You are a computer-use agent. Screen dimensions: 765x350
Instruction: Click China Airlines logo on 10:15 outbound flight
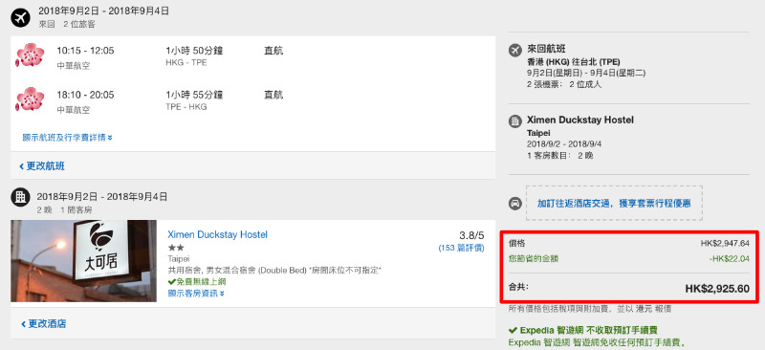tap(31, 55)
